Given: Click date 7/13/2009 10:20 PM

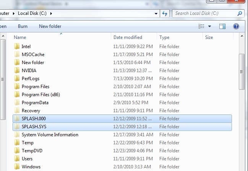Looking at the screenshot, I should (x=133, y=79).
